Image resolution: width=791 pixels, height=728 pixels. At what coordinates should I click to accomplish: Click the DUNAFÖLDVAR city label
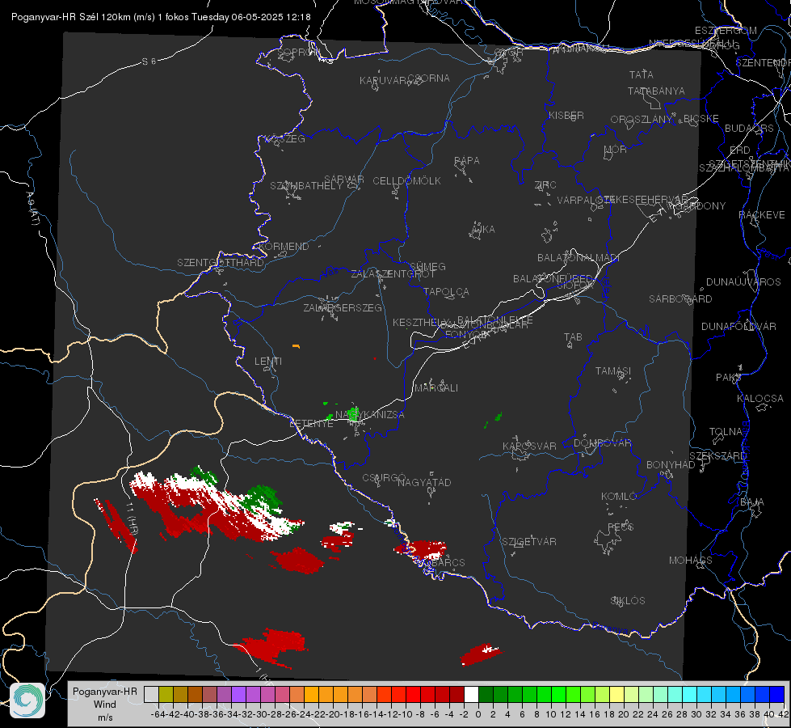(738, 326)
